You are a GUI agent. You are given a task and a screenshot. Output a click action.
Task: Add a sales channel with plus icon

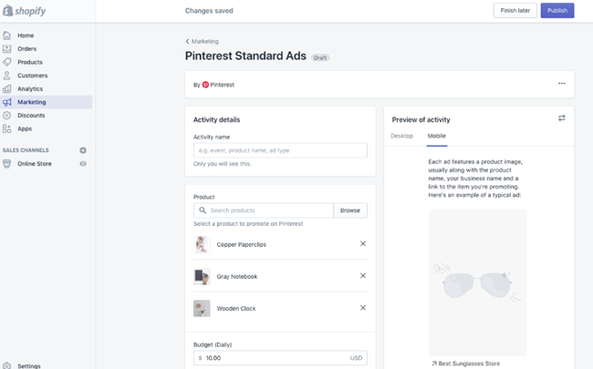pyautogui.click(x=83, y=149)
